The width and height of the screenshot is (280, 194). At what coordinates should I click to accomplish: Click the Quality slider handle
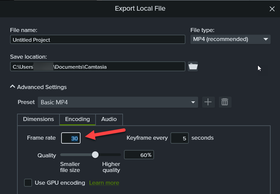95,155
